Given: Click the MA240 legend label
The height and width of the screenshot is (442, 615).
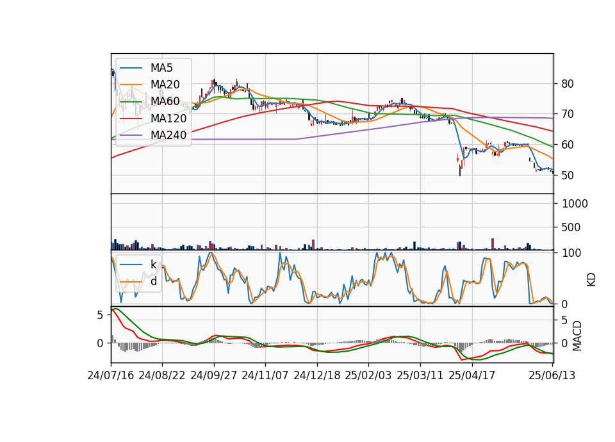Looking at the screenshot, I should pos(168,135).
